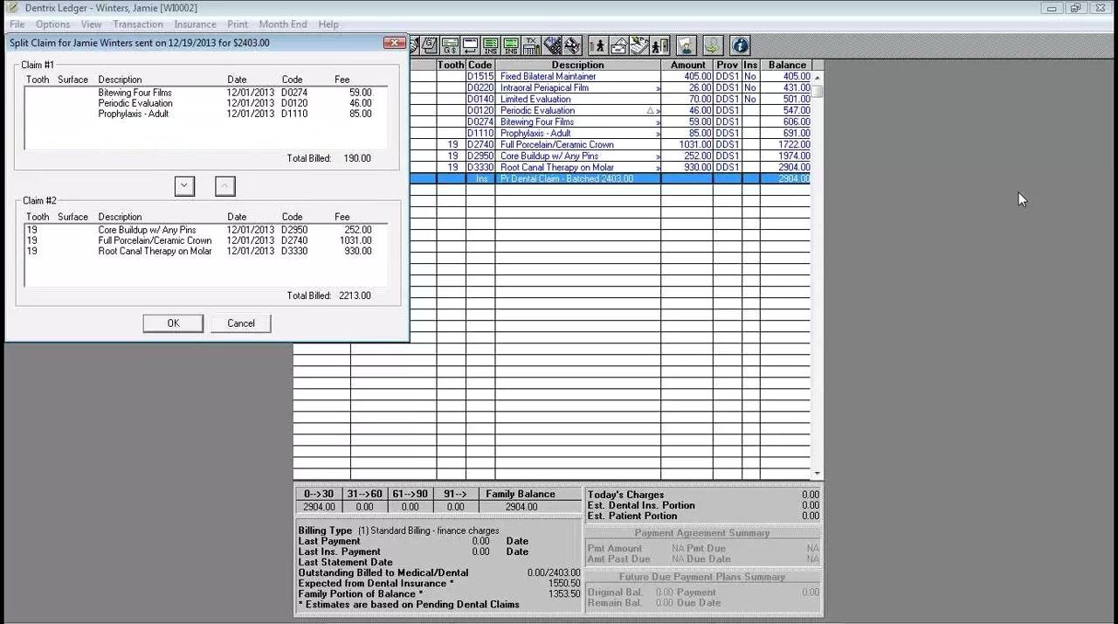This screenshot has height=624, width=1118.
Task: Select Periodic Evaluation in Claim #1
Action: click(206, 103)
